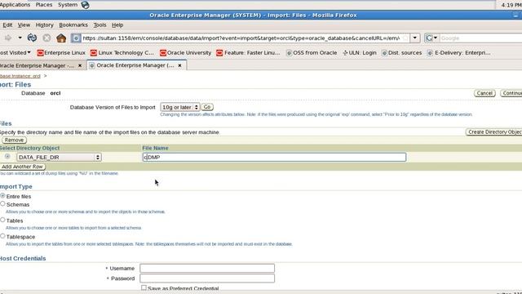This screenshot has width=522, height=294.
Task: Open the Help menu
Action: [x=117, y=25]
